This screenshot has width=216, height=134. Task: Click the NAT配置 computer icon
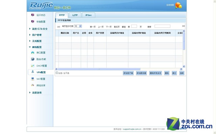click(33, 79)
